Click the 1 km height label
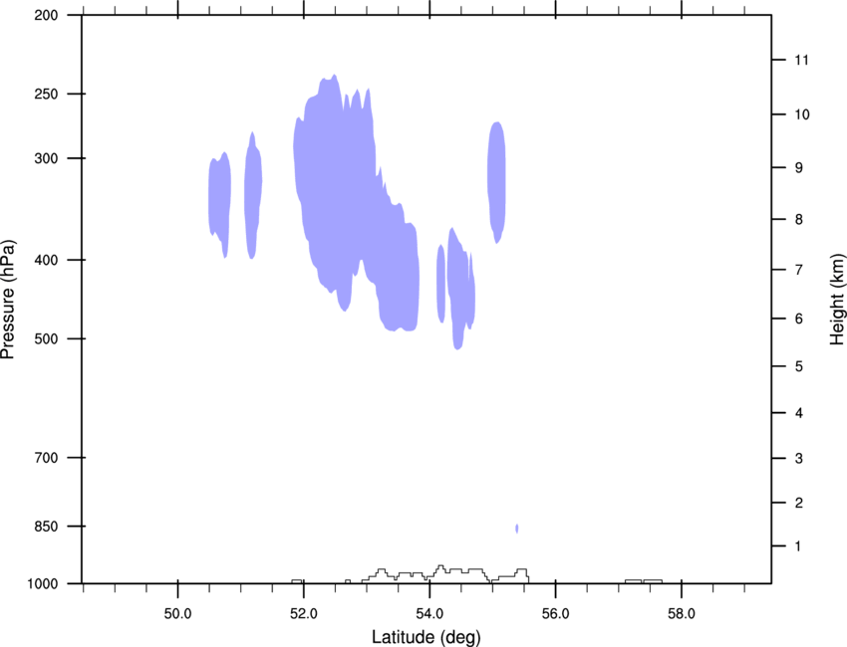This screenshot has width=847, height=647. click(798, 546)
